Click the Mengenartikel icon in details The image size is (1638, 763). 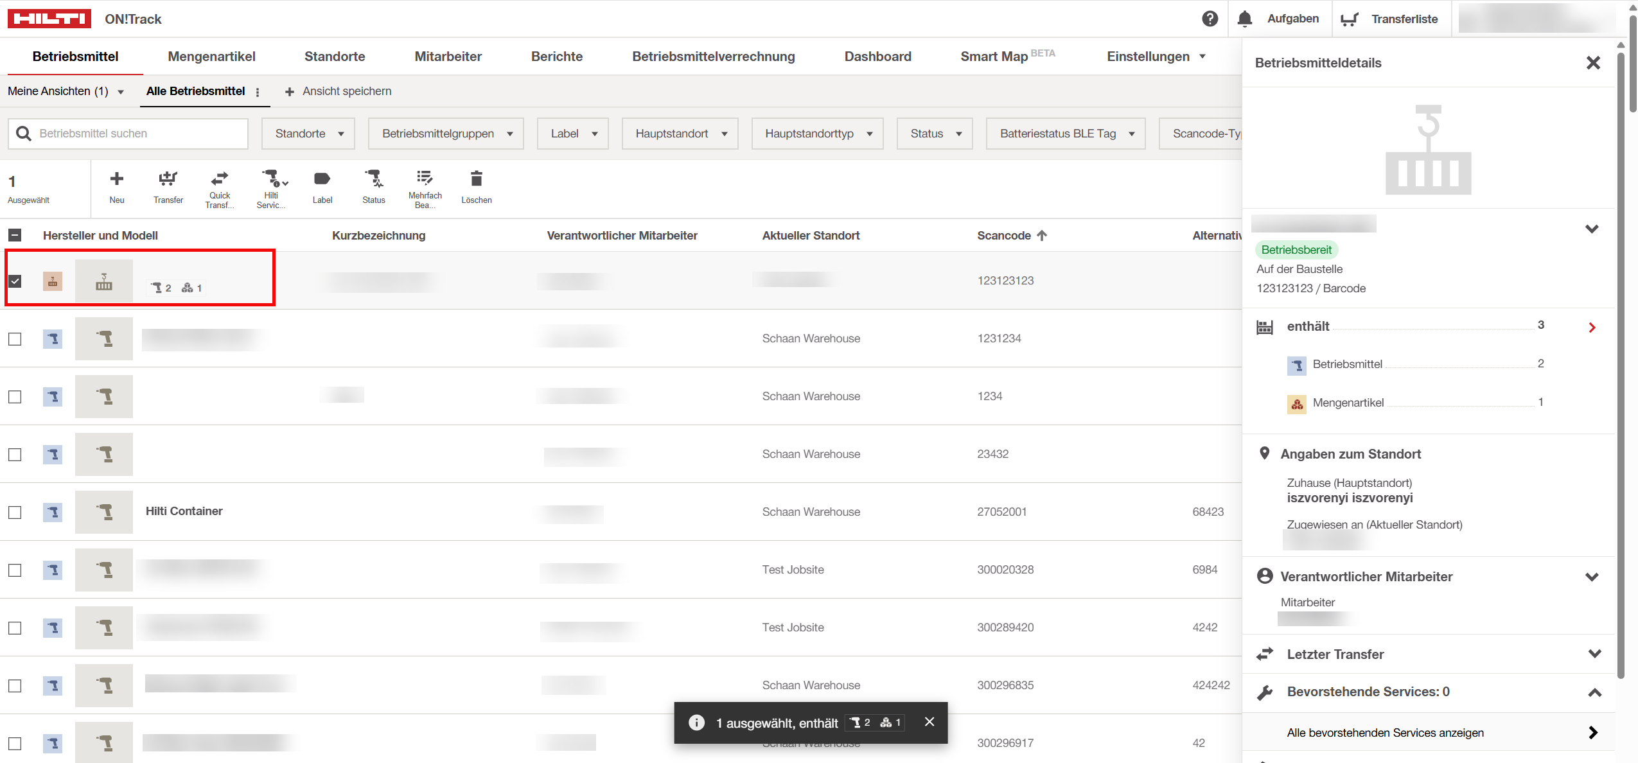(1297, 404)
